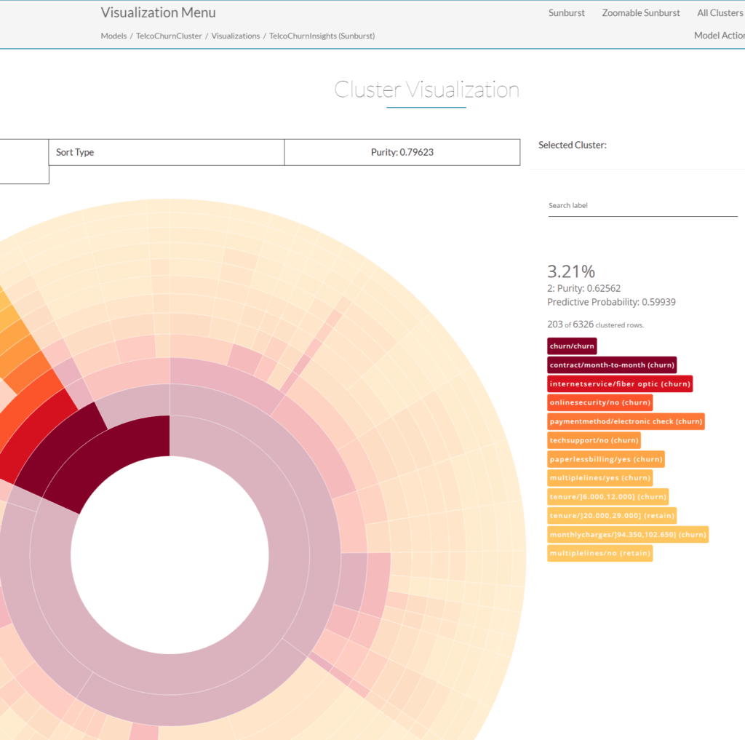Select onlinesecurity/no (churn) label
The height and width of the screenshot is (740, 745).
pyautogui.click(x=599, y=403)
